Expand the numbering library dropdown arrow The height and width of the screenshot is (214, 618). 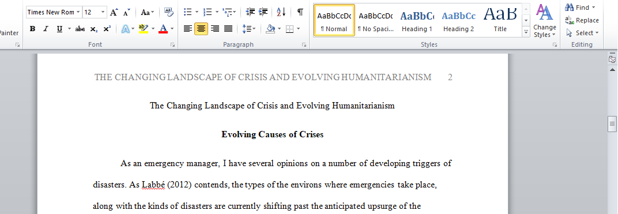click(x=217, y=12)
